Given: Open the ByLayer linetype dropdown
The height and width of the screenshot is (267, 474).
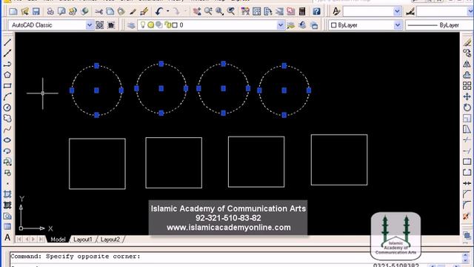Looking at the screenshot, I should tap(439, 25).
